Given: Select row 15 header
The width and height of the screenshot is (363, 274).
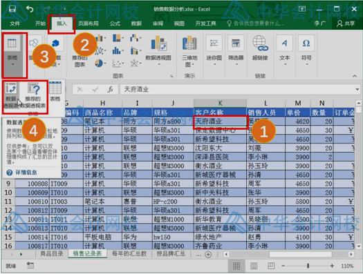Looking at the screenshot, I should coord(8,237).
